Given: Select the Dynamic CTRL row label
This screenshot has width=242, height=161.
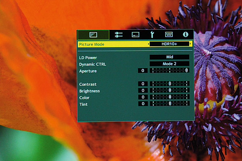Looking at the screenshot, I should [92, 64].
